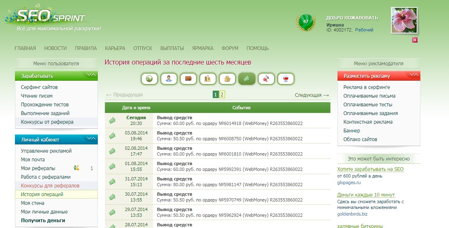Click the referrals people icon next to Мои рефералы
The width and height of the screenshot is (449, 228).
76,168
